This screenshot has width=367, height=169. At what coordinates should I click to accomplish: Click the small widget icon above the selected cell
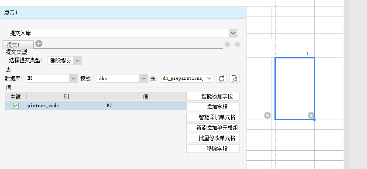click(311, 54)
